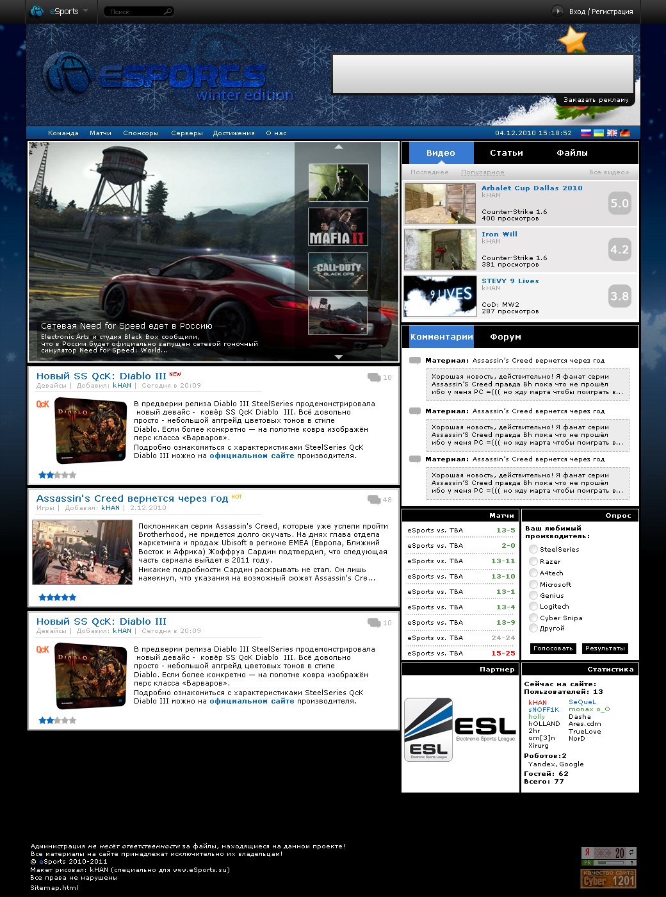Open the match with score 15-25
666x897 pixels.
click(x=461, y=654)
